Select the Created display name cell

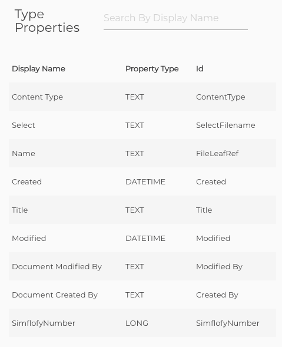pyautogui.click(x=26, y=181)
